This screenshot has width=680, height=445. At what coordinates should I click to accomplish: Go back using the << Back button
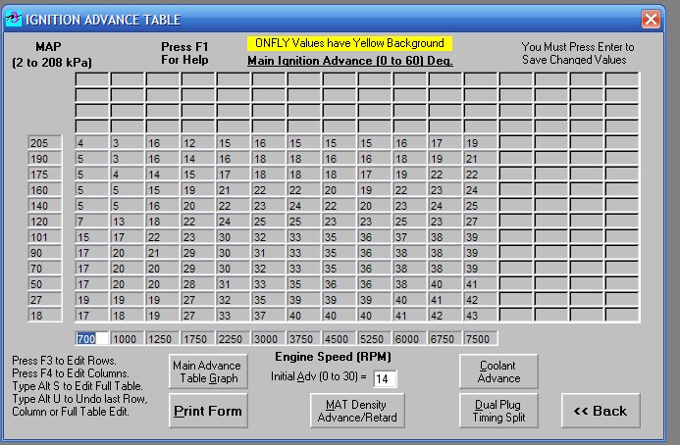coord(601,411)
